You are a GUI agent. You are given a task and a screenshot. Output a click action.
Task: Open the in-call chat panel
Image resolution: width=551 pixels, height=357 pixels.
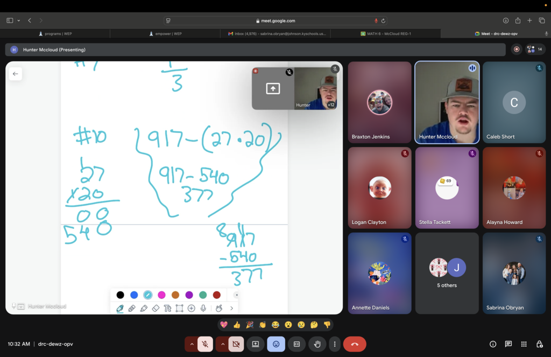pyautogui.click(x=508, y=344)
